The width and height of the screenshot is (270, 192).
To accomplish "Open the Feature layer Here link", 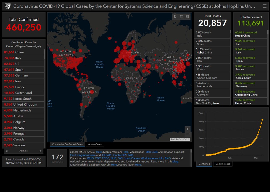I will pos(138,165).
